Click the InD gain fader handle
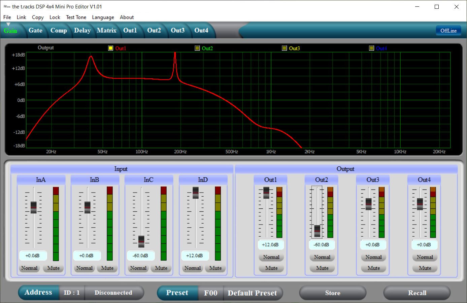Screen dimensions: 467x303 (196, 193)
